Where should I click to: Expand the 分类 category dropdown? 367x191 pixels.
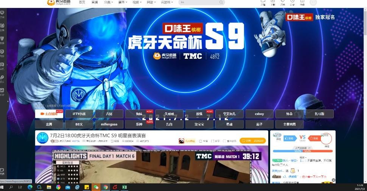pyautogui.click(x=108, y=2)
